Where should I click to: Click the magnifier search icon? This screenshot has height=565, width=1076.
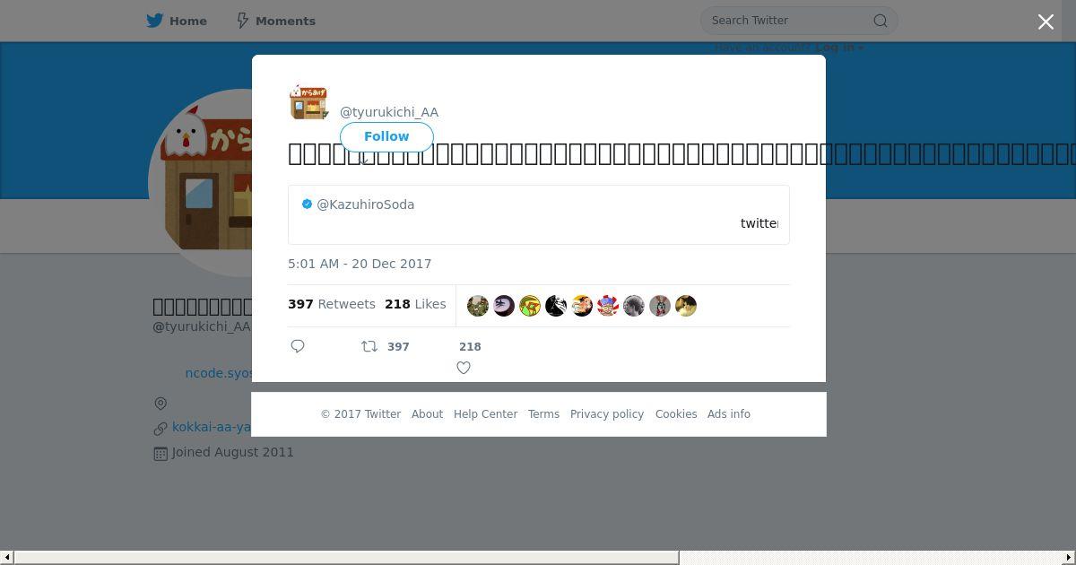click(881, 21)
